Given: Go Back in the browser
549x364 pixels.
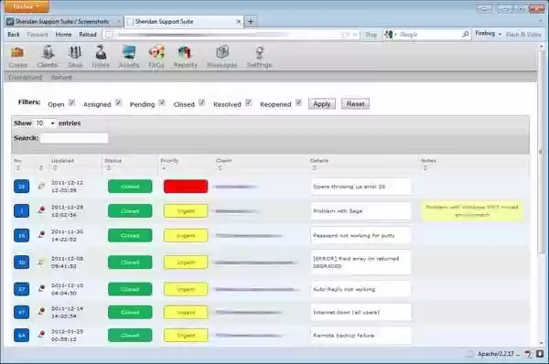Looking at the screenshot, I should tap(14, 35).
